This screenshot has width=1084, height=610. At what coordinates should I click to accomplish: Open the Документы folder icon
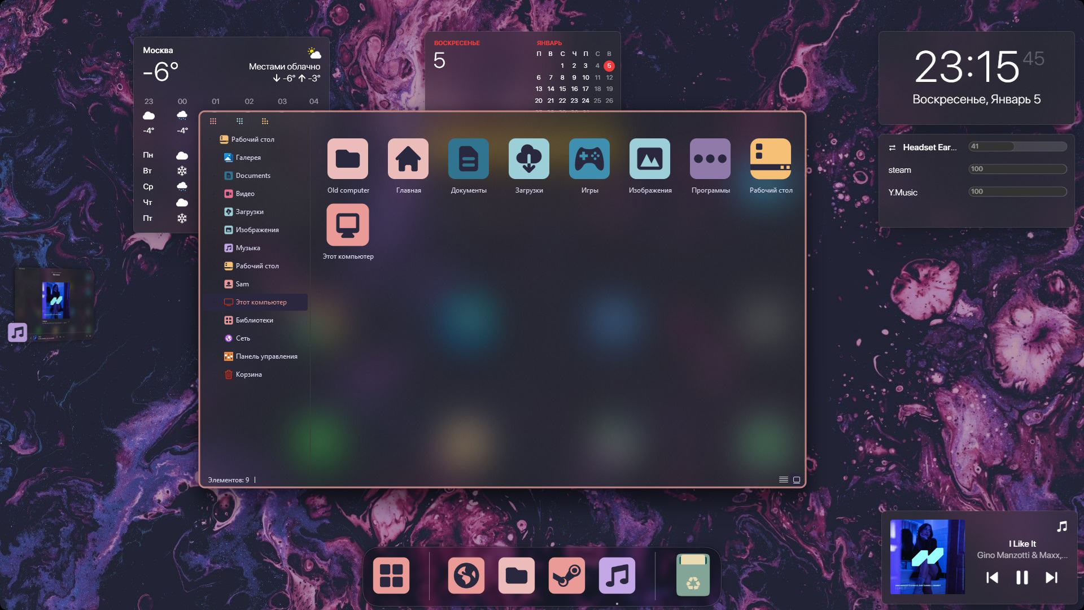click(x=469, y=159)
